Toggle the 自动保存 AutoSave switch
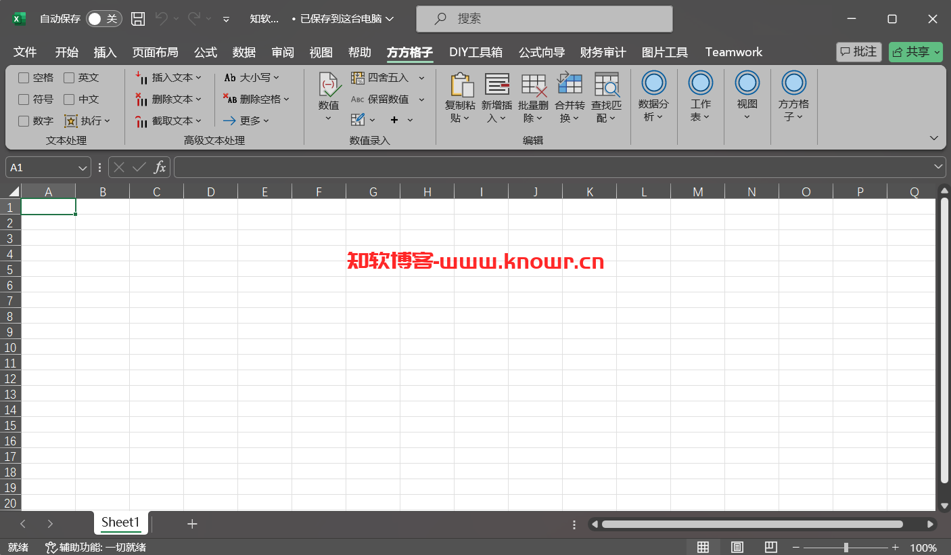 [103, 19]
